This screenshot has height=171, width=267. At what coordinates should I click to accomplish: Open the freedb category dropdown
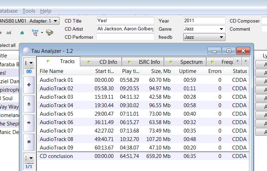[204, 37]
